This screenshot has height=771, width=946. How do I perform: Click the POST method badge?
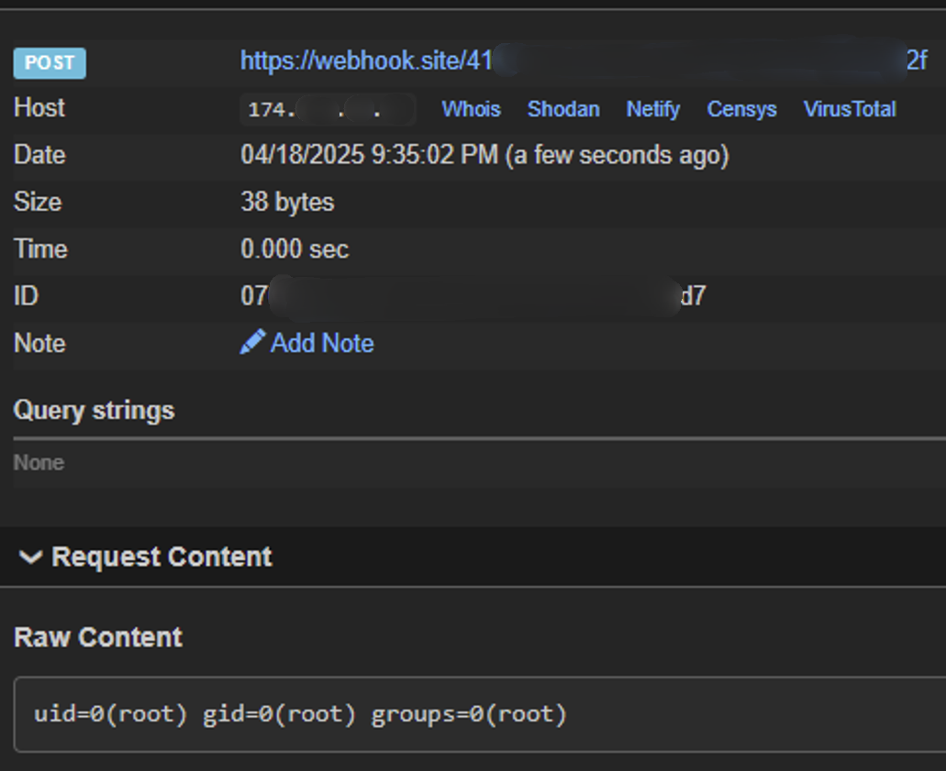point(49,63)
